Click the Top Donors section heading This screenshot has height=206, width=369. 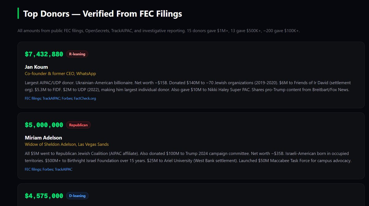coord(103,14)
